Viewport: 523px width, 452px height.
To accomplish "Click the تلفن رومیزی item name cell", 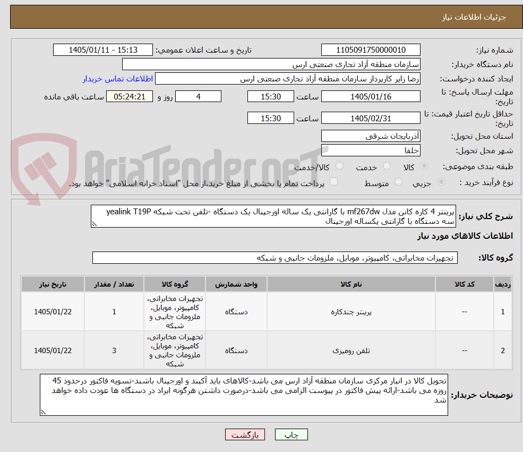I will (x=351, y=350).
